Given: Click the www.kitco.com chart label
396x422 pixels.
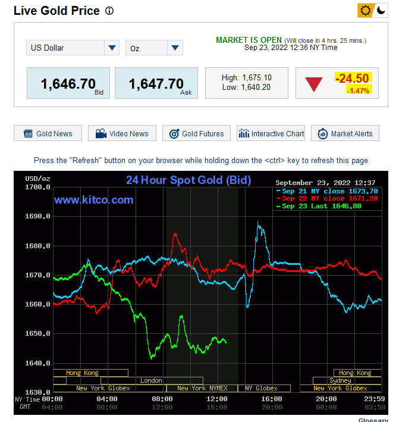Looking at the screenshot, I should (x=93, y=200).
